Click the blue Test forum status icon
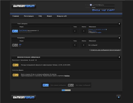Viewport: 133px width, 103px height. point(15,31)
